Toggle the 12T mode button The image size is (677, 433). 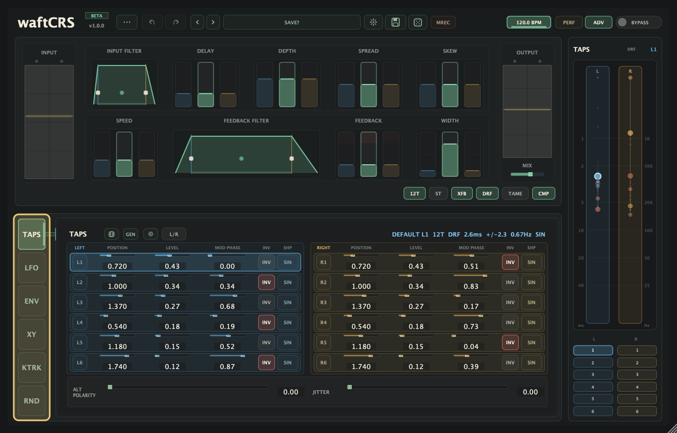[415, 194]
